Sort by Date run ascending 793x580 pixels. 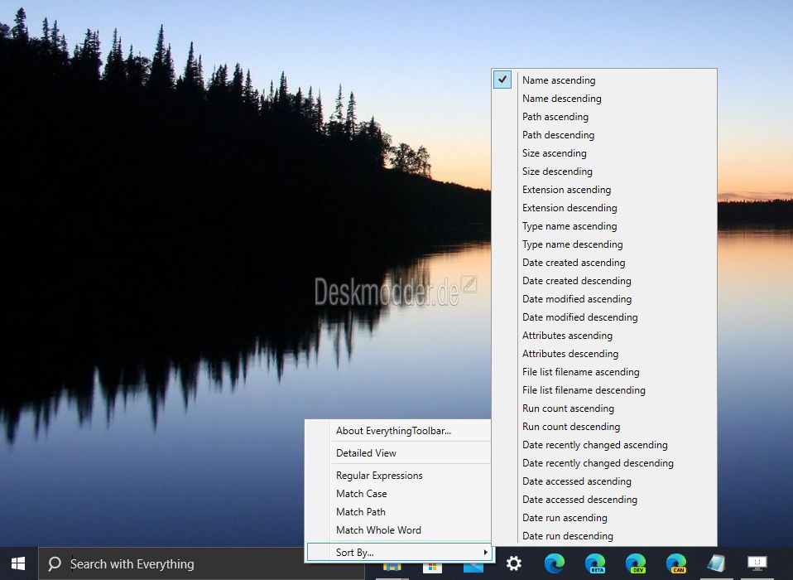[x=604, y=517]
